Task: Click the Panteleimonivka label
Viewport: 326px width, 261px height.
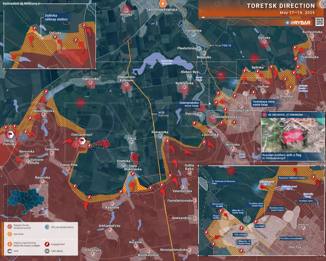Action: tap(180, 200)
